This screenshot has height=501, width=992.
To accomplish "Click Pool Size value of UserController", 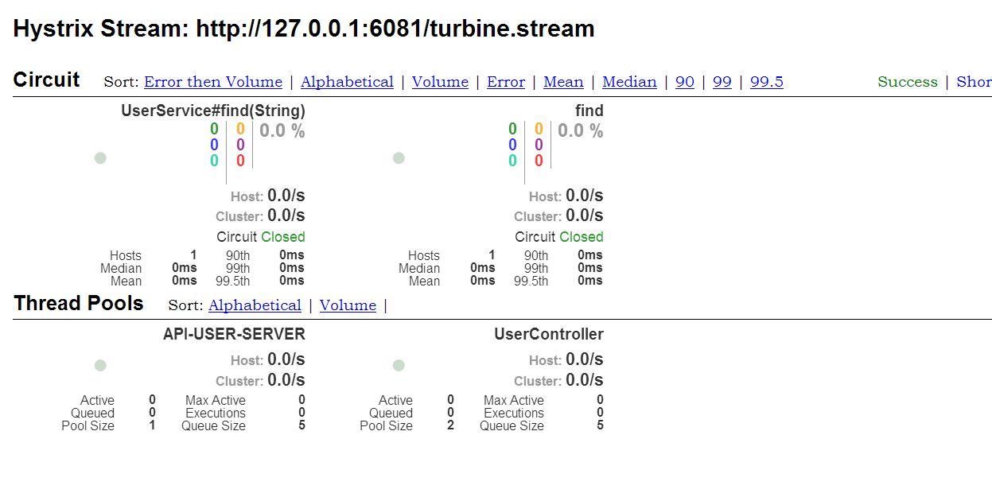I will [450, 425].
